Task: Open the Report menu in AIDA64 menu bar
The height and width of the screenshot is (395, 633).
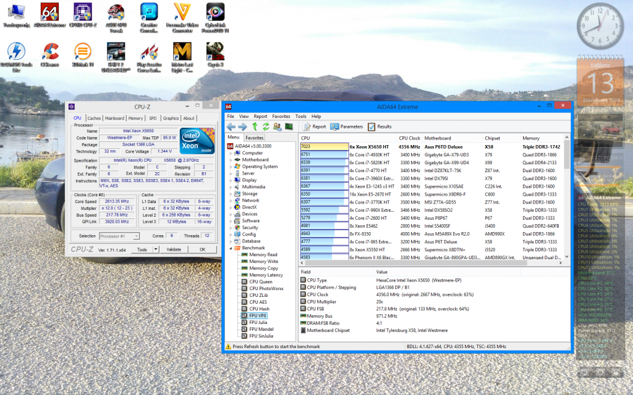Action: point(260,117)
